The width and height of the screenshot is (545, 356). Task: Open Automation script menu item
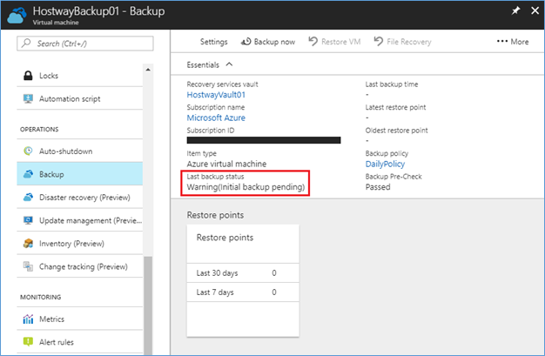(80, 98)
